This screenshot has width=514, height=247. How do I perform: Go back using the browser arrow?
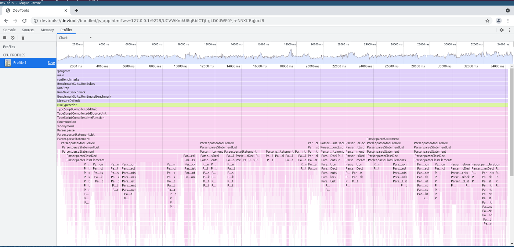tap(7, 21)
